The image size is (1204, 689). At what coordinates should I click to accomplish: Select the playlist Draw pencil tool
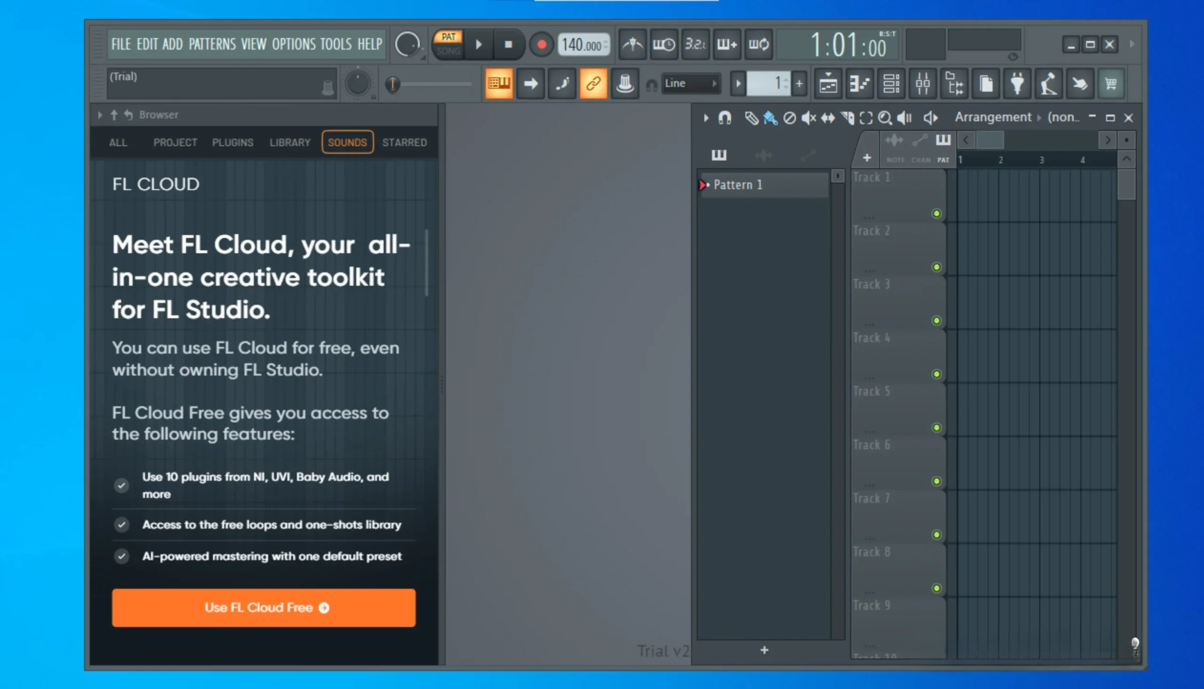[x=751, y=118]
